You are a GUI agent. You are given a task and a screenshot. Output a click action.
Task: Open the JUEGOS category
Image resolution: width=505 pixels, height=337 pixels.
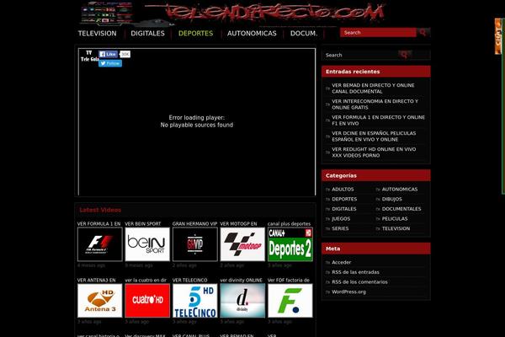[341, 219]
